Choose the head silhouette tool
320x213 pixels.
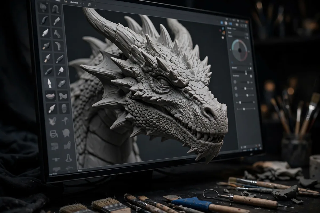(66, 133)
